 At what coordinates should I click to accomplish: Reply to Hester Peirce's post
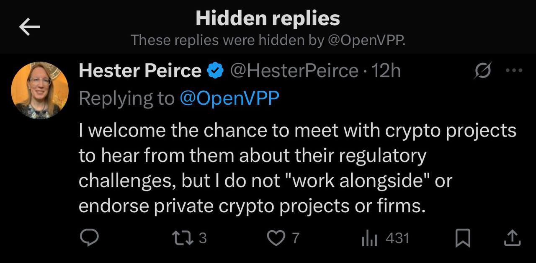(89, 238)
